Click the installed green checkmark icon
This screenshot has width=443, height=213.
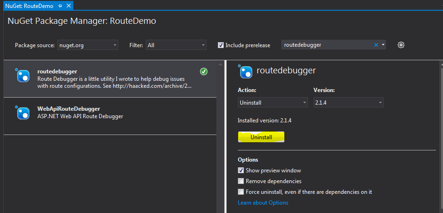click(x=204, y=71)
